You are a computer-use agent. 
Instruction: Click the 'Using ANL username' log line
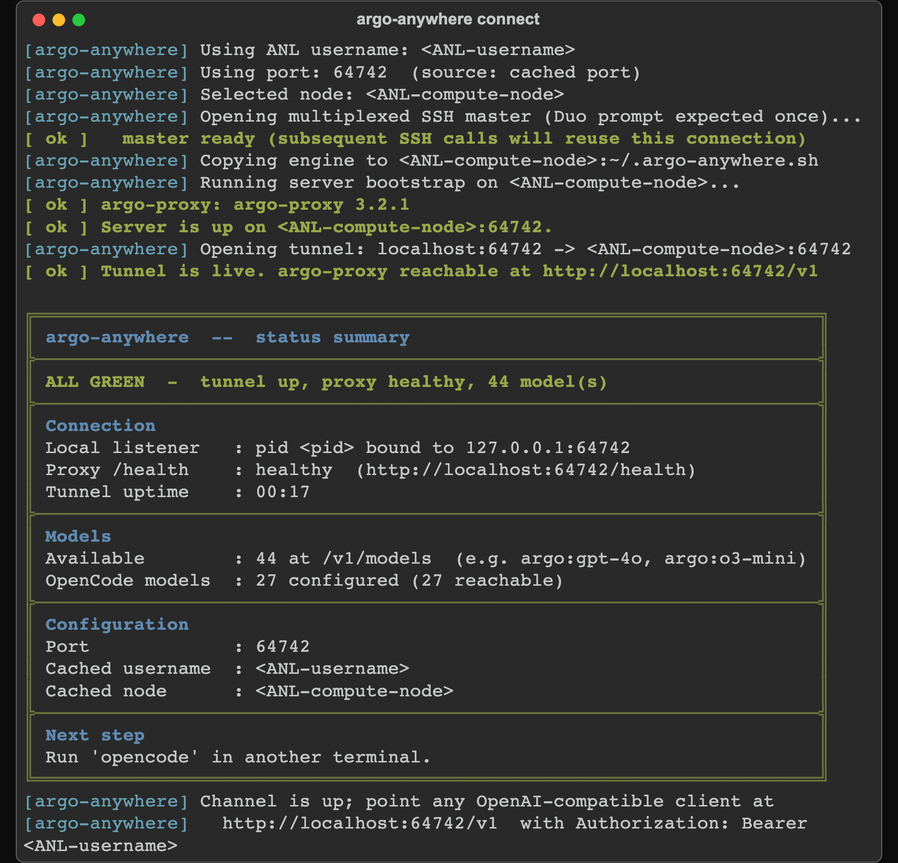[x=300, y=50]
